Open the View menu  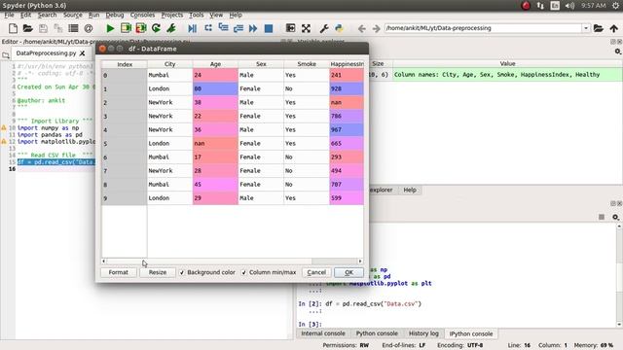(x=216, y=15)
